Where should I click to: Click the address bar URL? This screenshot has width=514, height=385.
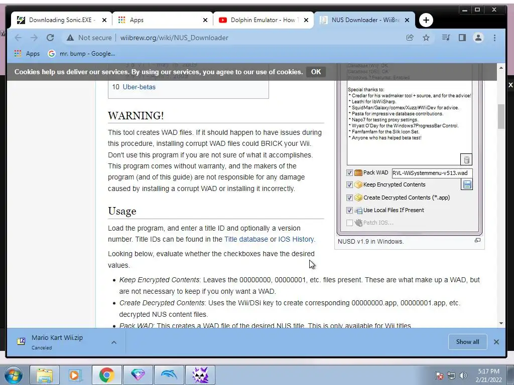click(174, 38)
